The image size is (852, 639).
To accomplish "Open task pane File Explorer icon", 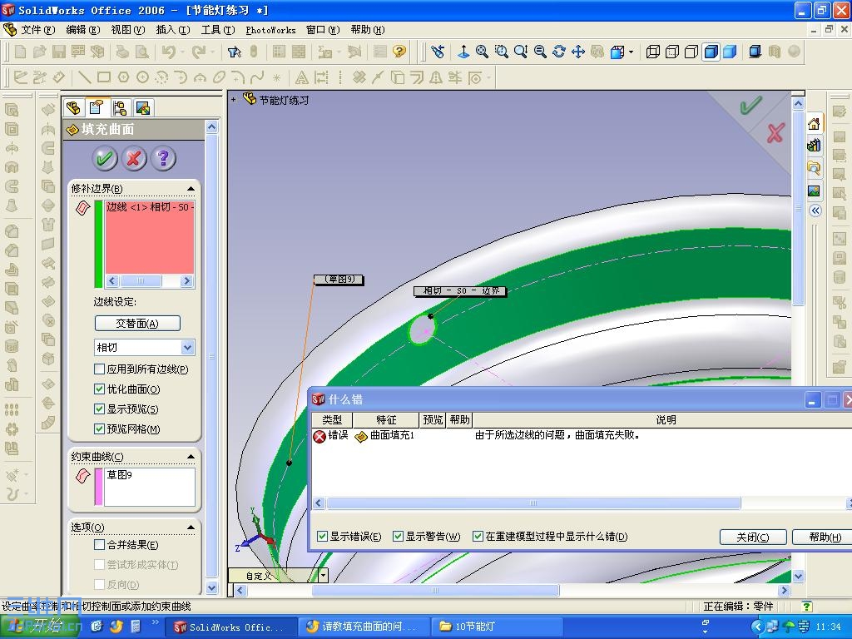I will pyautogui.click(x=814, y=167).
